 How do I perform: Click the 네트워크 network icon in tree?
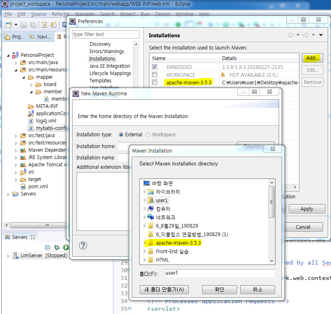pyautogui.click(x=151, y=217)
